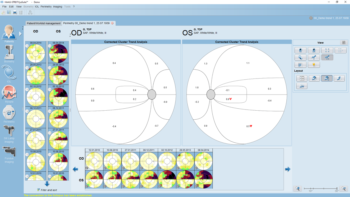The width and height of the screenshot is (350, 197).
Task: Open the Myopia module in sidebar
Action: pos(9,94)
